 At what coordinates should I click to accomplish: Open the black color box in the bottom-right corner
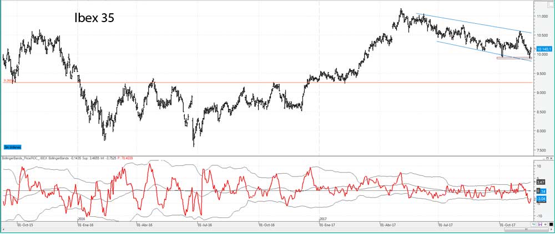pos(551,225)
